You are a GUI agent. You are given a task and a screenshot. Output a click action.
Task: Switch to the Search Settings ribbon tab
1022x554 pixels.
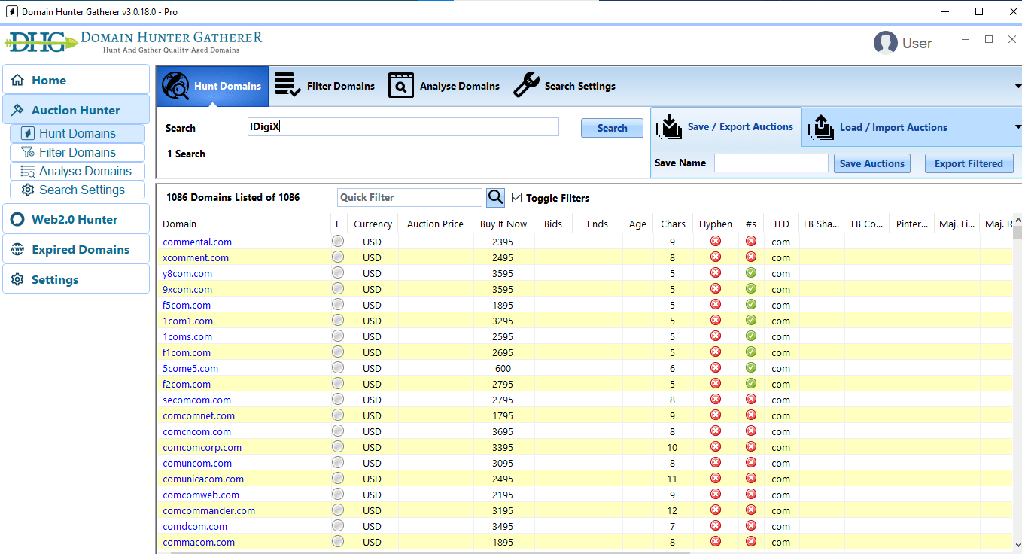point(564,86)
